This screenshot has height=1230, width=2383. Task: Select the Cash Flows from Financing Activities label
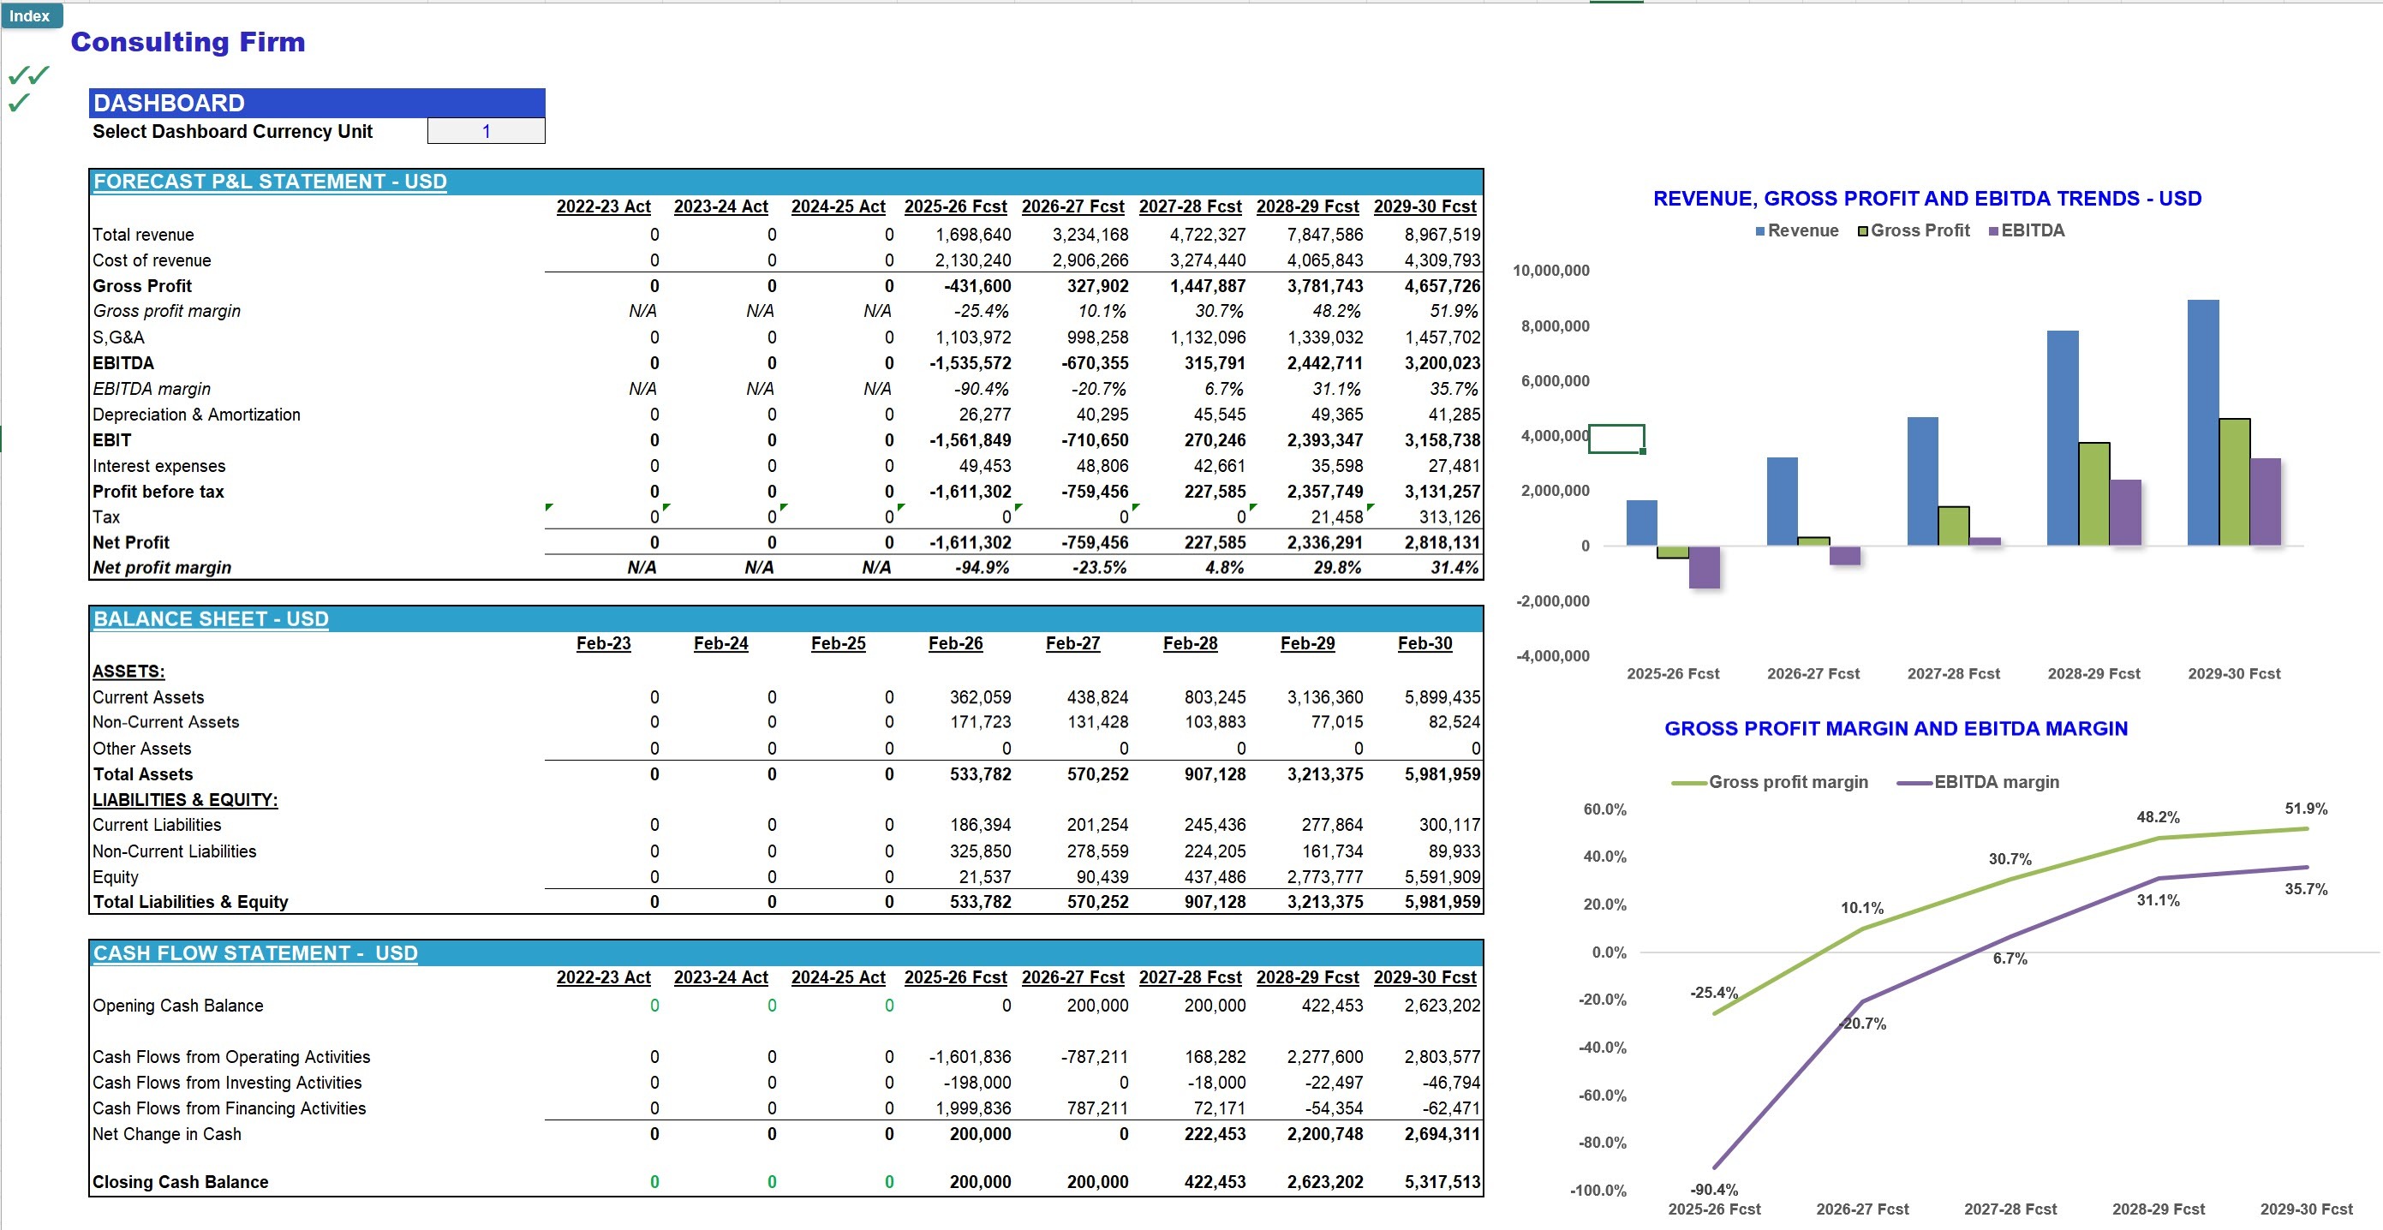pos(229,1109)
